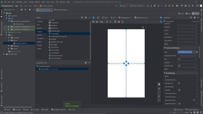Toggle the clickable attribute checkbox
Image resolution: width=203 pixels, height=114 pixels.
[x=179, y=90]
